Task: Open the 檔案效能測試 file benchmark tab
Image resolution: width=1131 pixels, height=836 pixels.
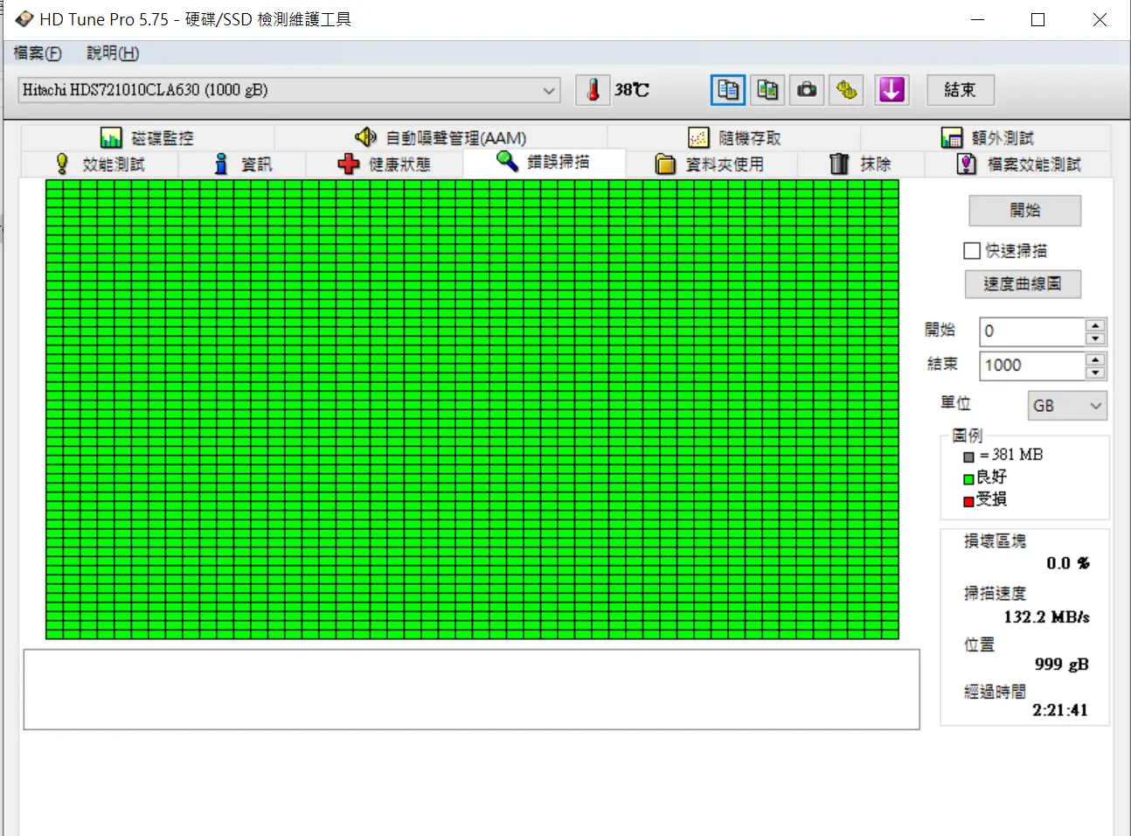Action: click(1019, 164)
